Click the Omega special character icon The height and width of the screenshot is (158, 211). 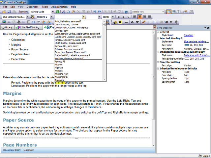coord(34,22)
